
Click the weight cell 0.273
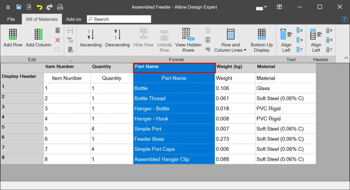235,139
